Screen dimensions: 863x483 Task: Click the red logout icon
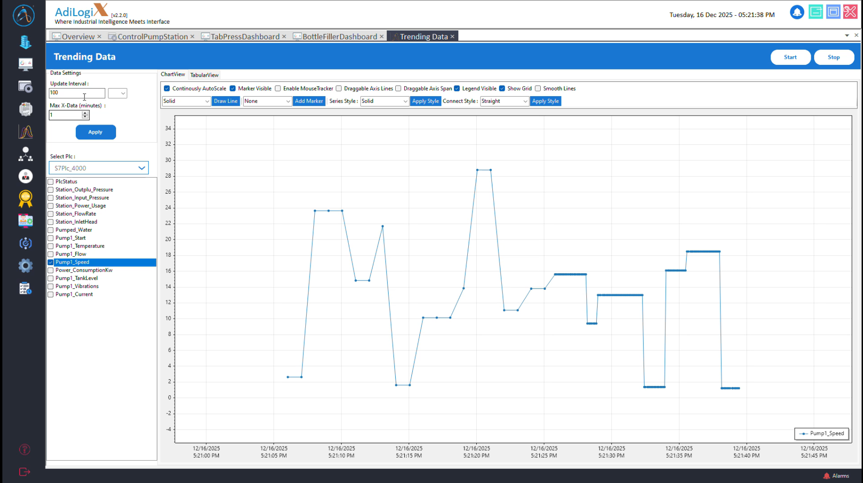(x=25, y=472)
